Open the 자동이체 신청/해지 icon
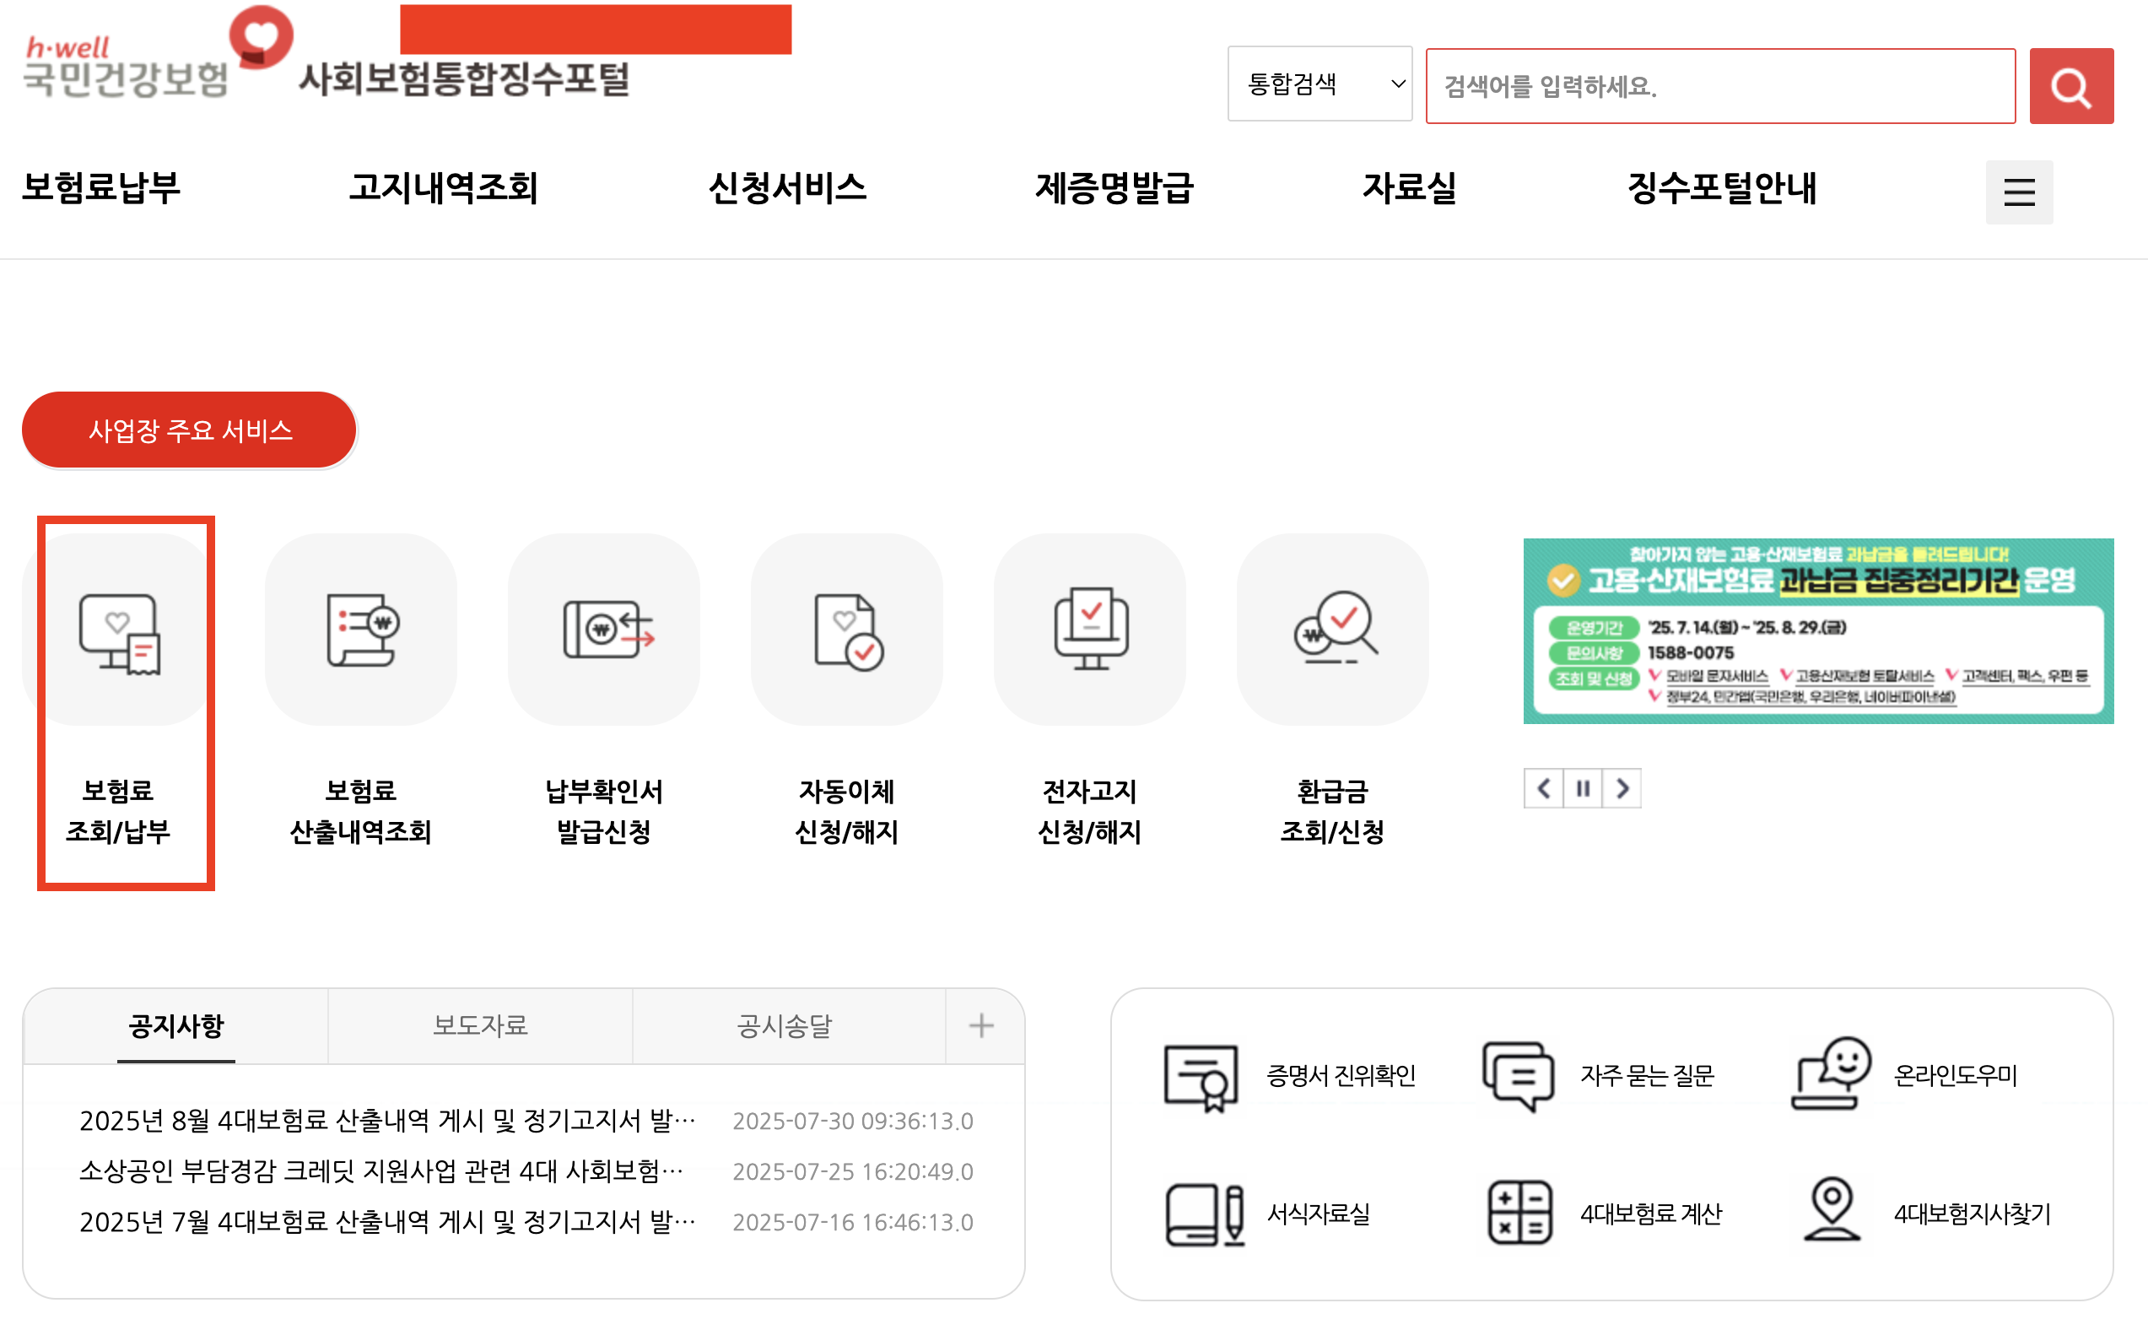Image resolution: width=2148 pixels, height=1330 pixels. (x=847, y=631)
